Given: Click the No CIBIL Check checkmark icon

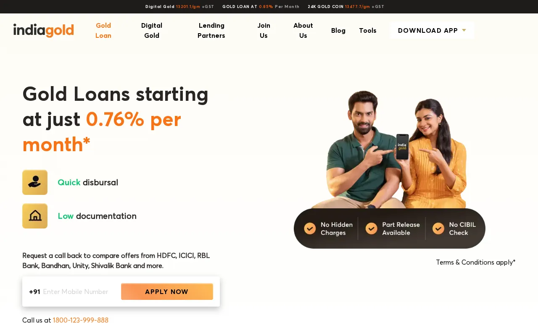Looking at the screenshot, I should pyautogui.click(x=438, y=228).
